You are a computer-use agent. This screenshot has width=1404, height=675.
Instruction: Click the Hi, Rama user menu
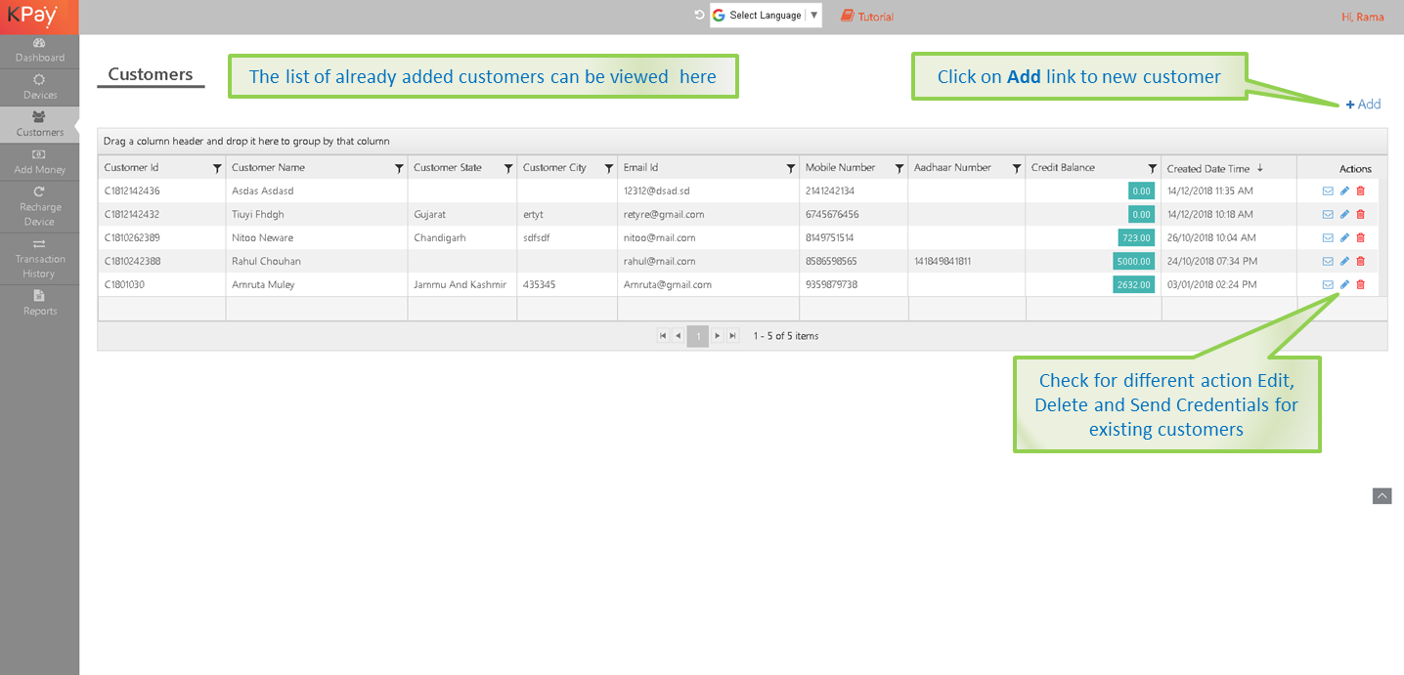coord(1362,17)
